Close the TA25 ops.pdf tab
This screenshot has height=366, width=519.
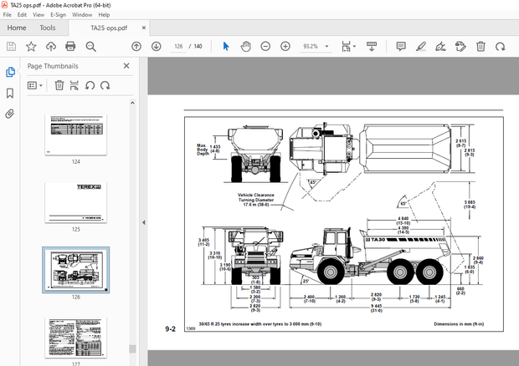[x=144, y=28]
